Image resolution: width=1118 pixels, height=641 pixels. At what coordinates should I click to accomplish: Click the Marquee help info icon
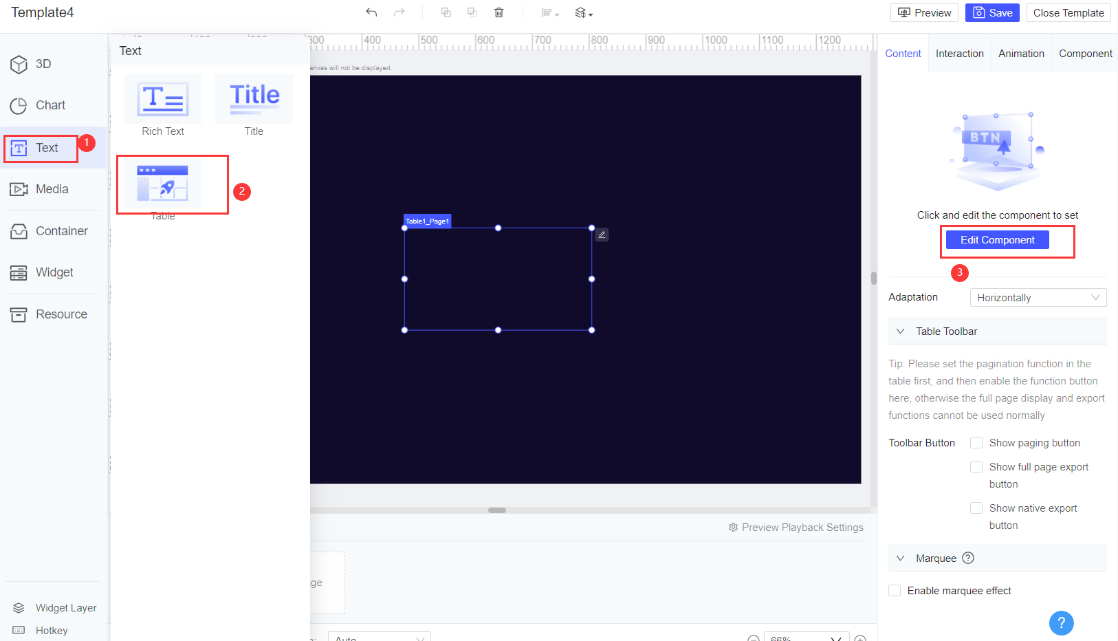click(968, 558)
